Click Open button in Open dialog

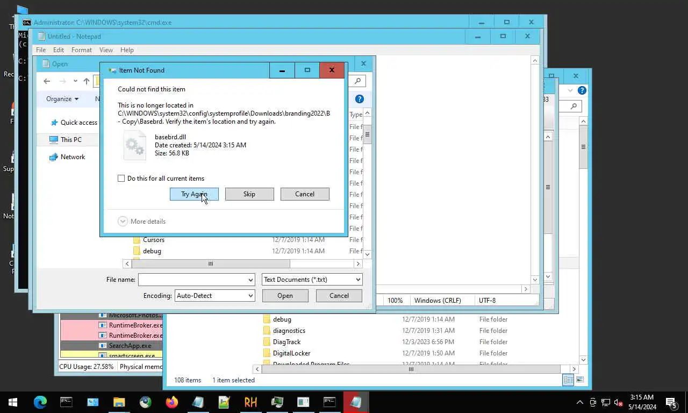click(285, 295)
